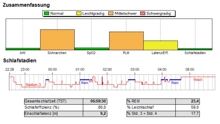Image resolution: width=220 pixels, height=124 pixels.
Task: Select the 01:00 time marker on hypnogram
Action: [x=80, y=69]
